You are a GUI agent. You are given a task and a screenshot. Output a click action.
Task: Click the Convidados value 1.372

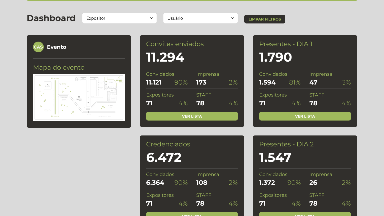point(267,183)
